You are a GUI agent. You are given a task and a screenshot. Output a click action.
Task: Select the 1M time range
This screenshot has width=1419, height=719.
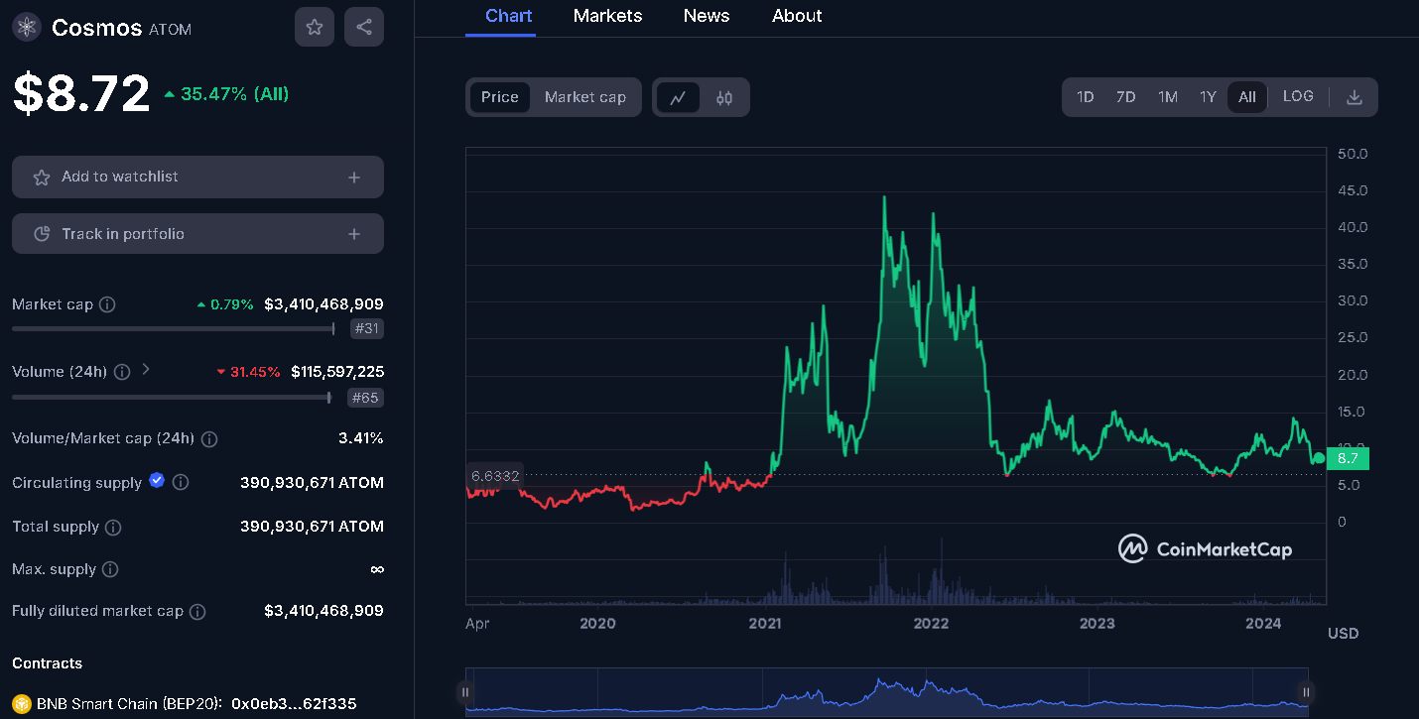pos(1168,97)
